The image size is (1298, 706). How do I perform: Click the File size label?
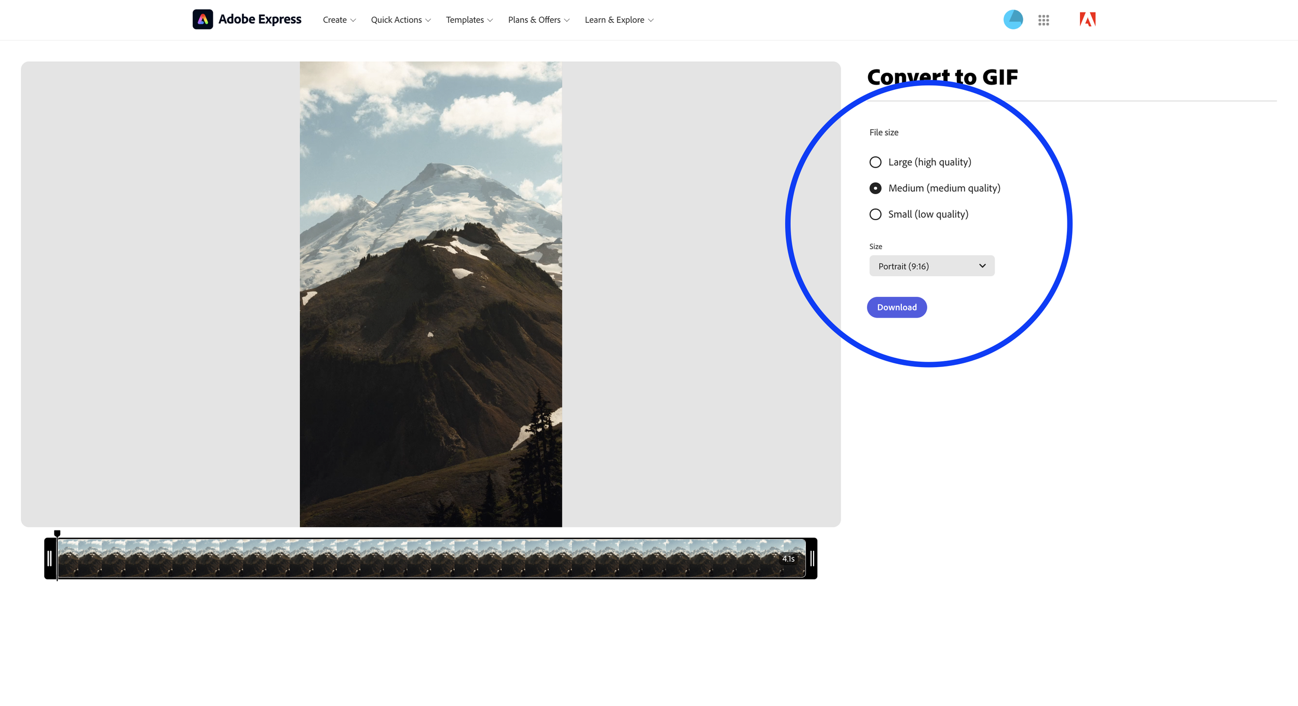point(884,132)
